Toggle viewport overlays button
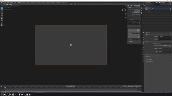This screenshot has width=172, height=96. pos(131,6)
